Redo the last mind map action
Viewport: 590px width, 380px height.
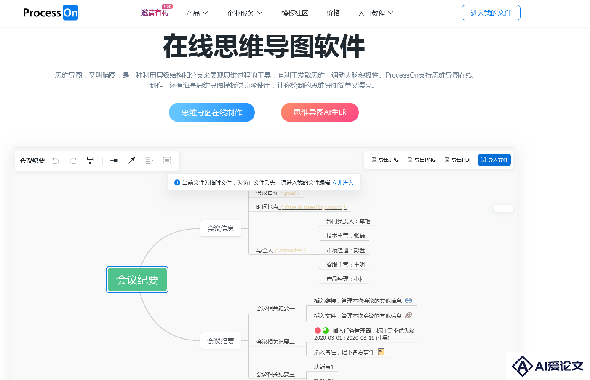click(x=73, y=161)
